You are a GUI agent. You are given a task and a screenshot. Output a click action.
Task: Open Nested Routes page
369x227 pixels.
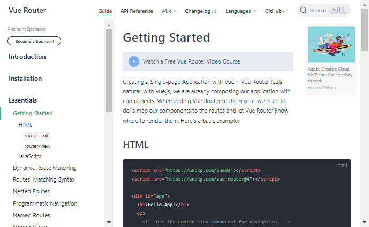pos(31,191)
